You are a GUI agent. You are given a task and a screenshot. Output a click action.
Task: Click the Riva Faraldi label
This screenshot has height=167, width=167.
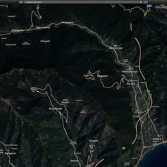click(x=55, y=109)
